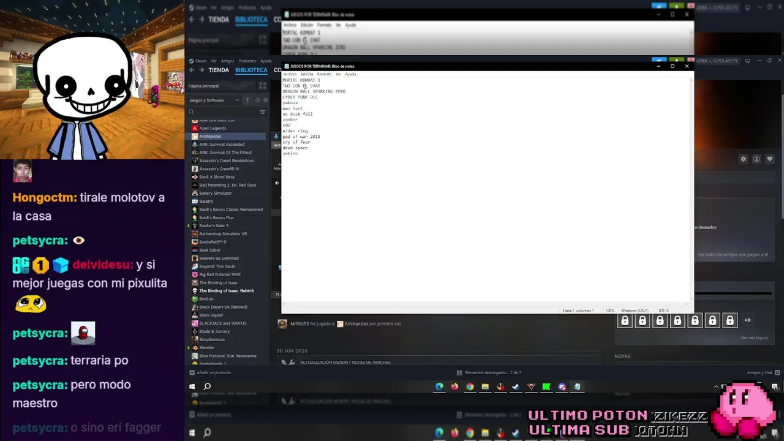
Task: Select Bad Parenting 1: Mr. Red Face
Action: click(x=227, y=185)
